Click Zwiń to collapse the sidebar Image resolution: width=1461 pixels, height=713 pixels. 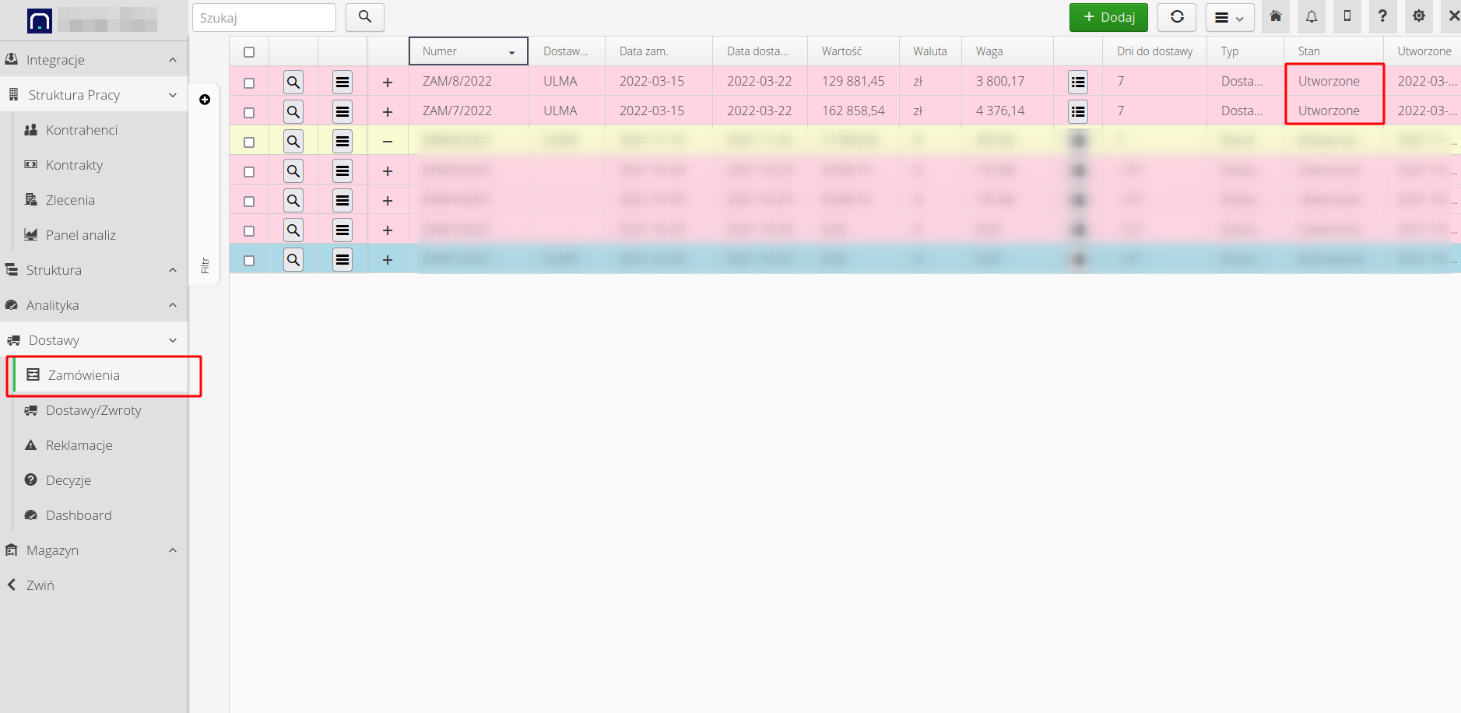(40, 585)
